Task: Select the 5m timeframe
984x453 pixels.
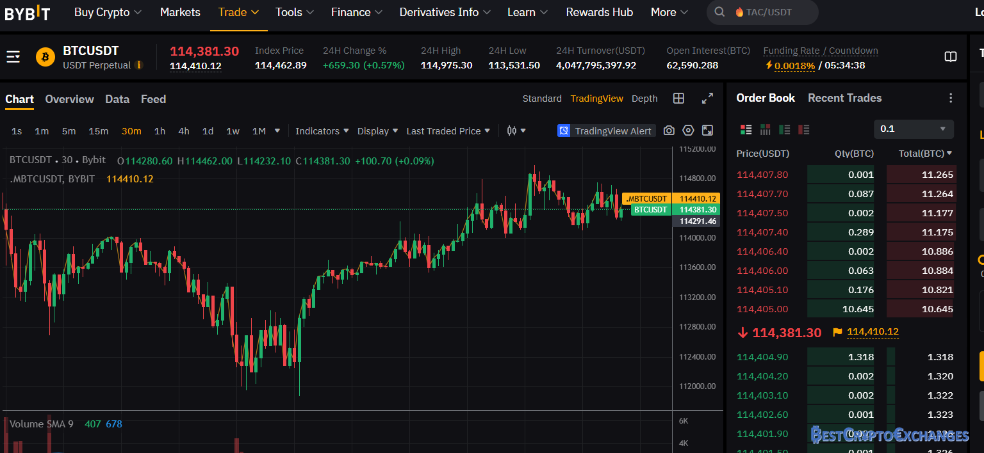Action: coord(69,131)
